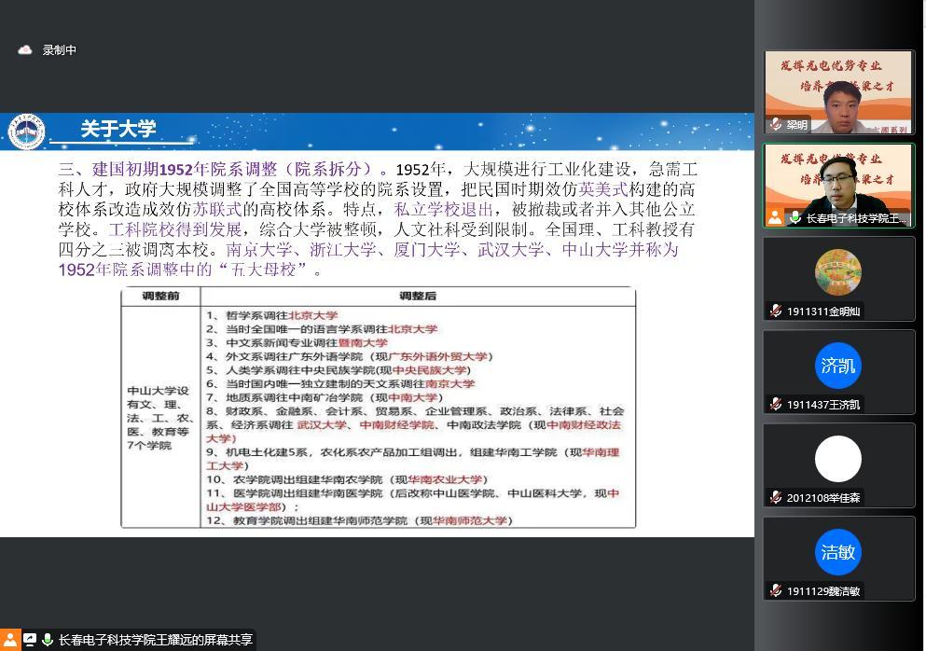Click the 济凯 blue avatar circle
926x651 pixels.
[837, 366]
